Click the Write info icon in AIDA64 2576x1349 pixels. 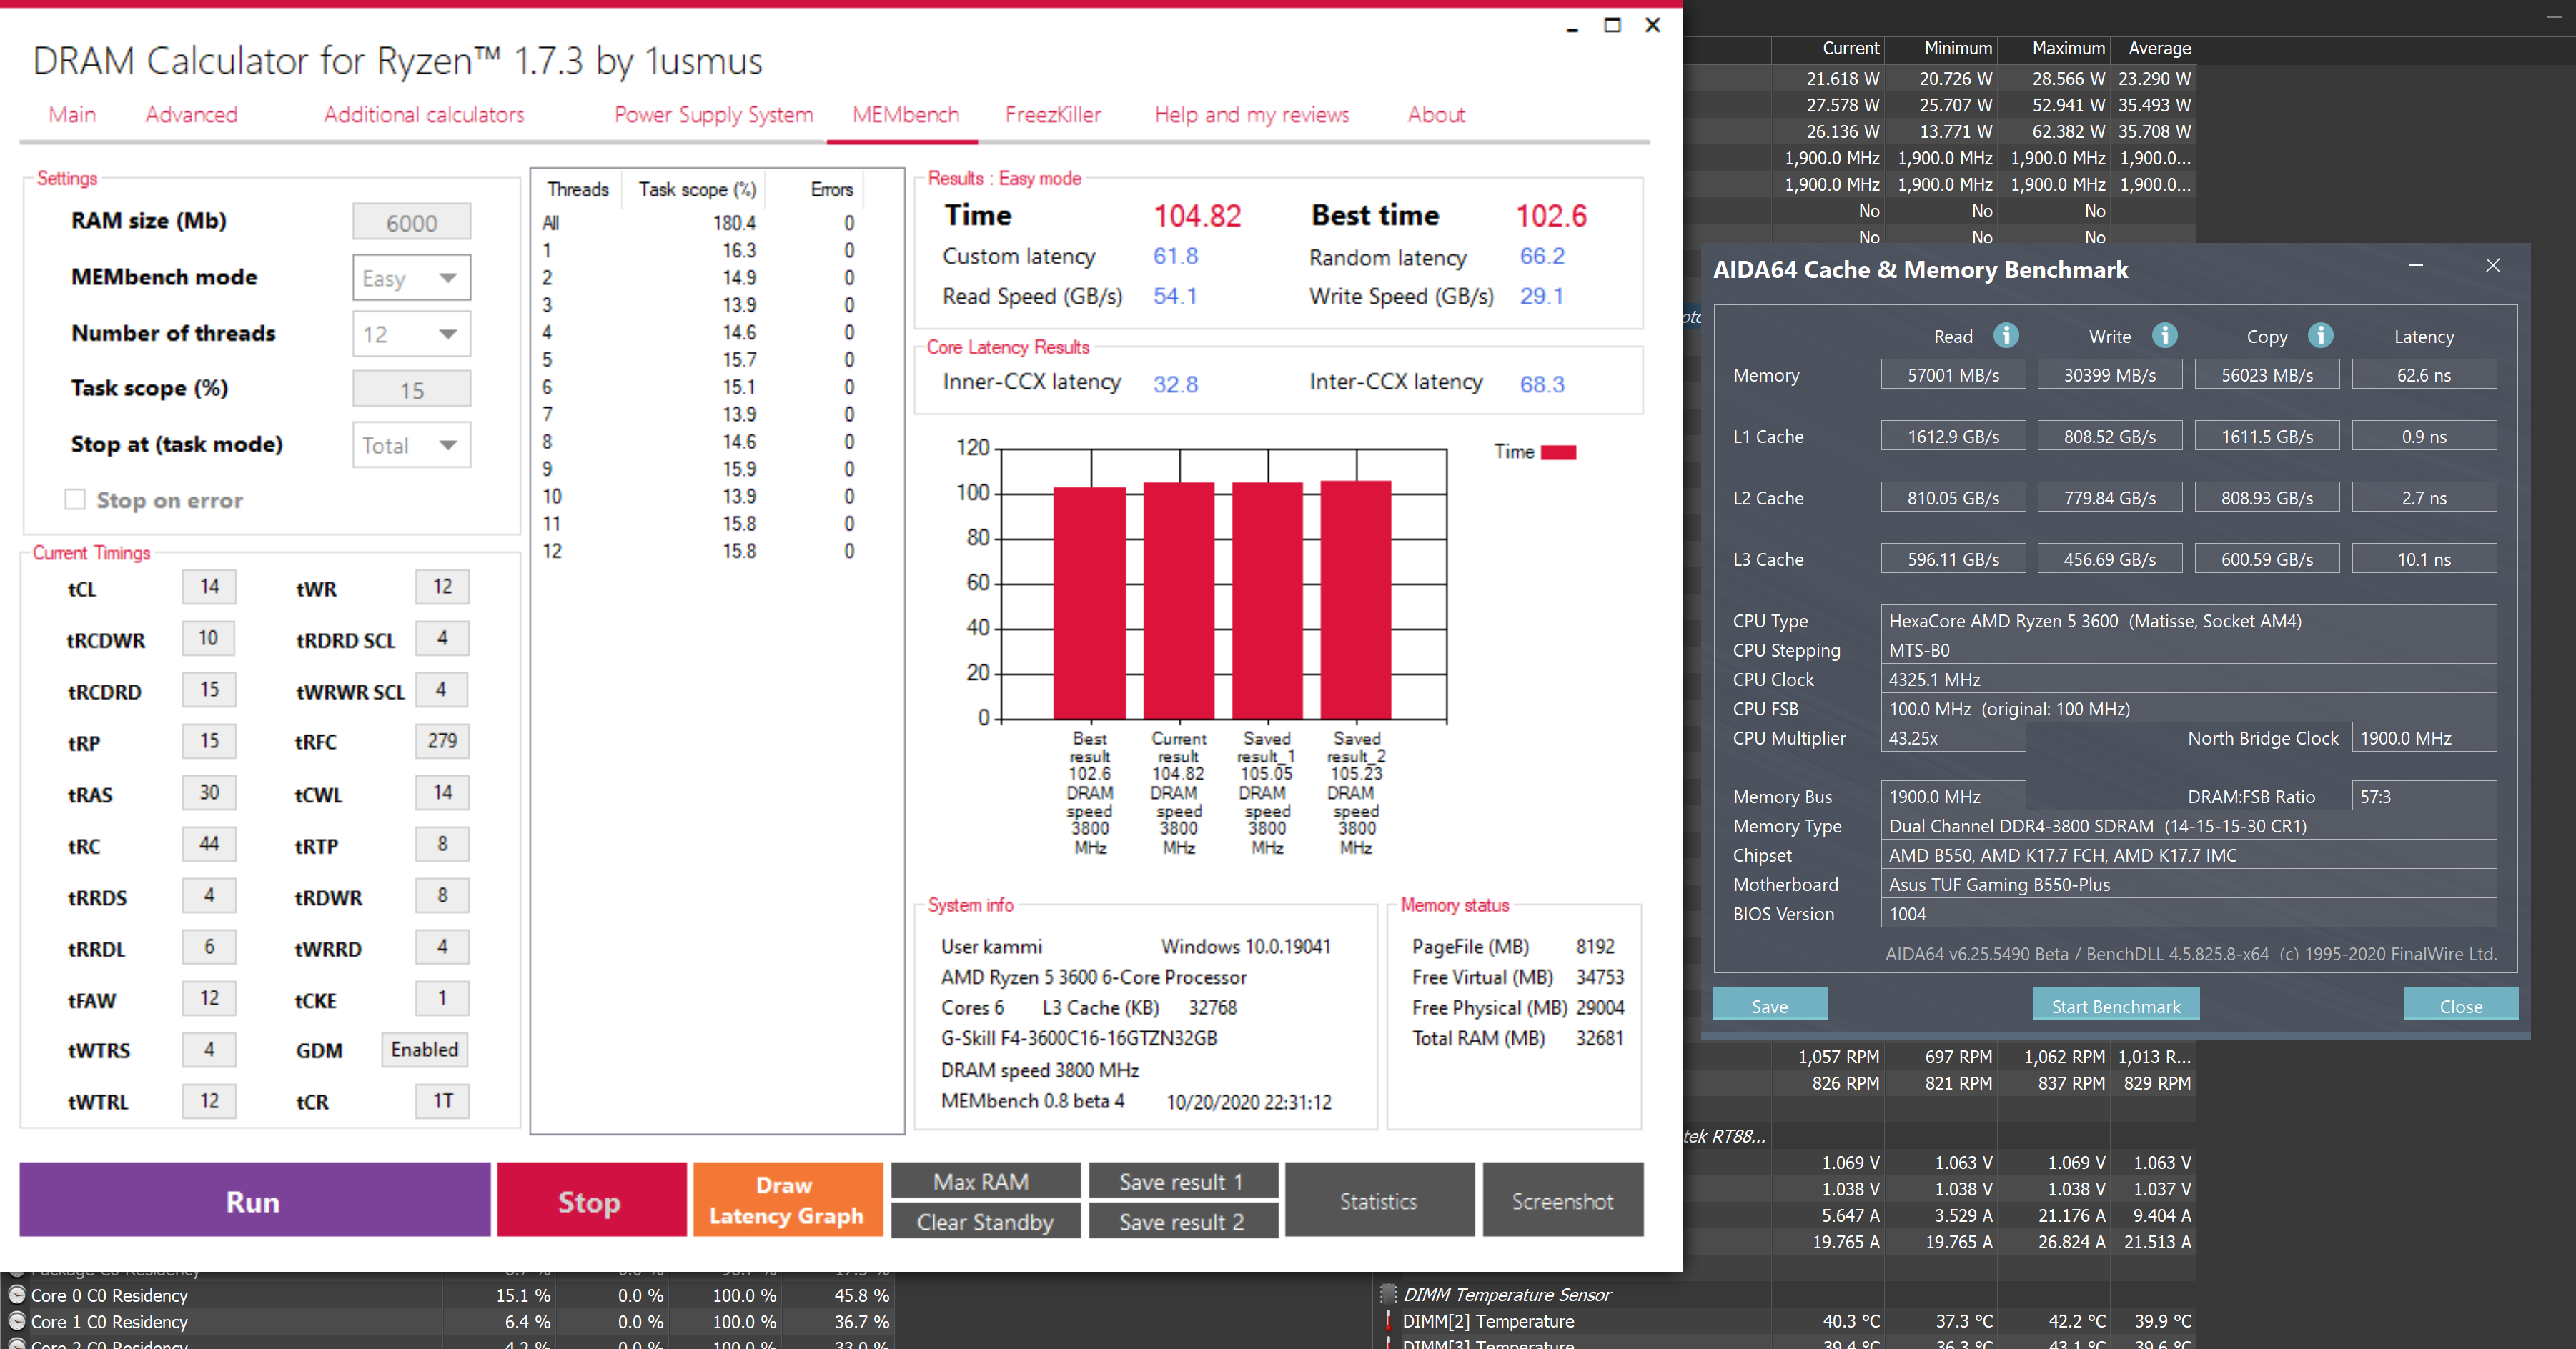click(x=2164, y=335)
